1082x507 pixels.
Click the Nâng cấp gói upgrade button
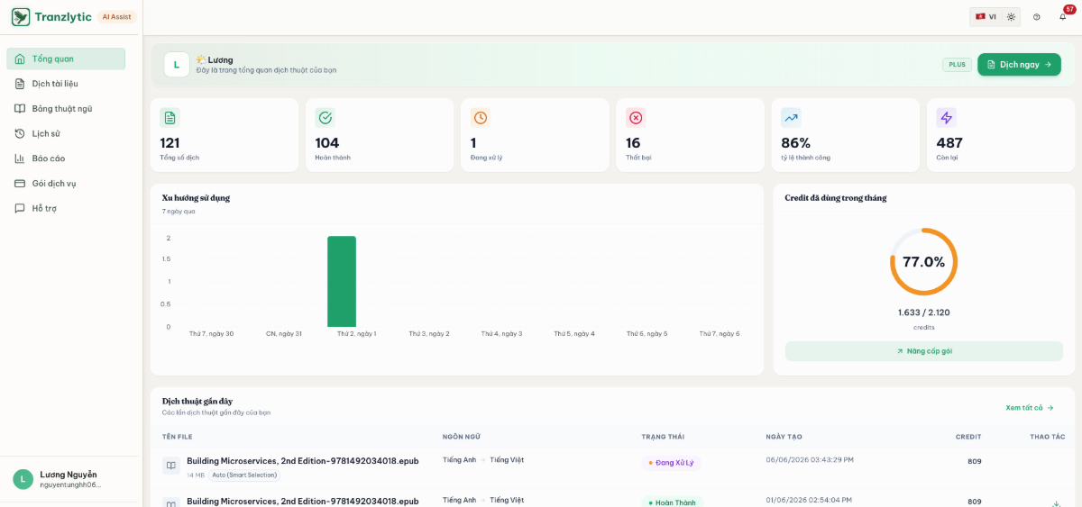pos(924,351)
